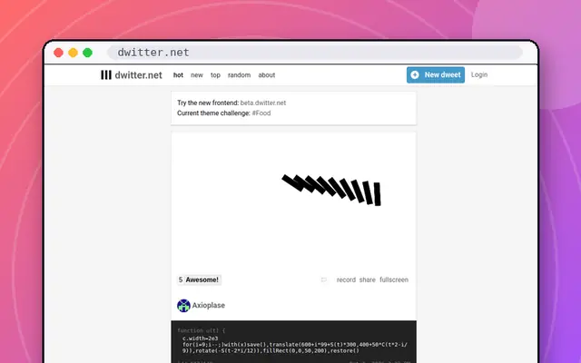Click the dwitter.net logo bars icon
The width and height of the screenshot is (581, 363).
[x=106, y=74]
